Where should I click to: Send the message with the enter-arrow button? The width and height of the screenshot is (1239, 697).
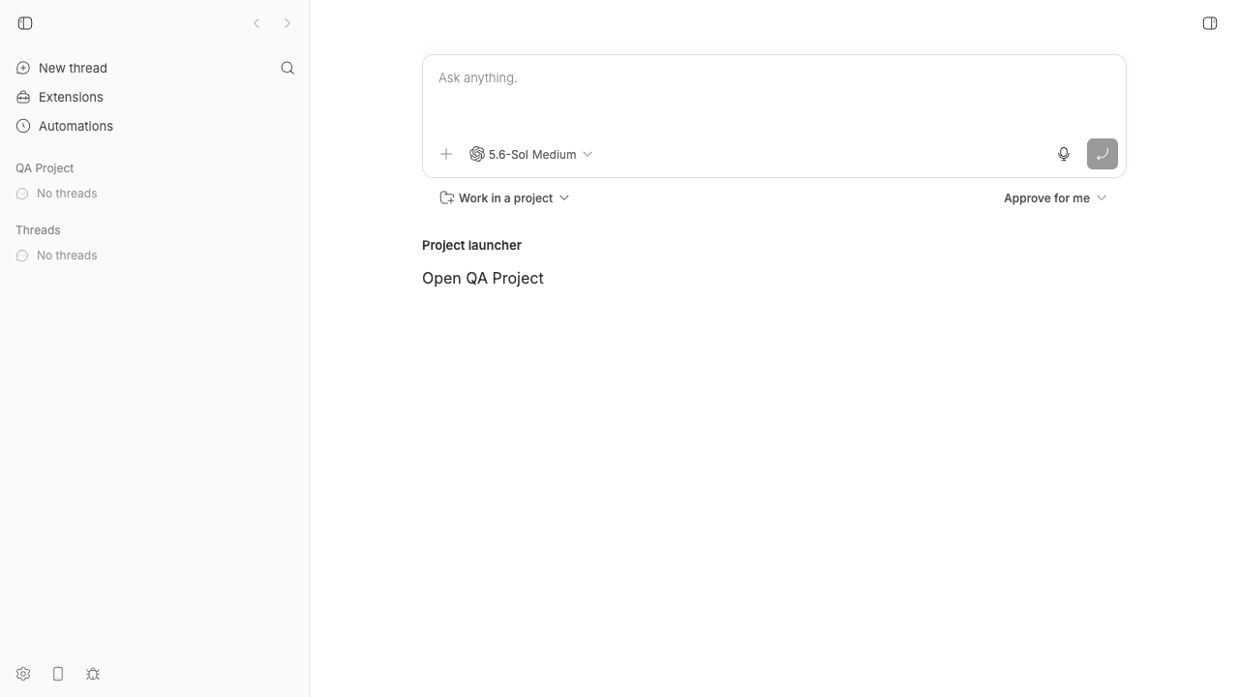click(x=1103, y=154)
